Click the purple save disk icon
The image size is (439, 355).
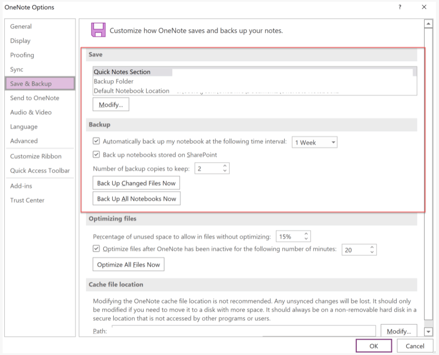98,30
